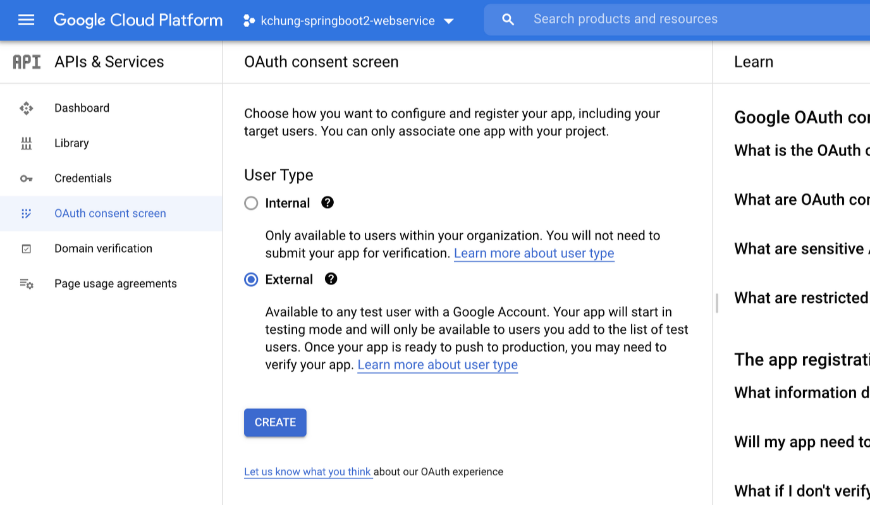Open the hamburger navigation menu
The width and height of the screenshot is (870, 505).
26,20
